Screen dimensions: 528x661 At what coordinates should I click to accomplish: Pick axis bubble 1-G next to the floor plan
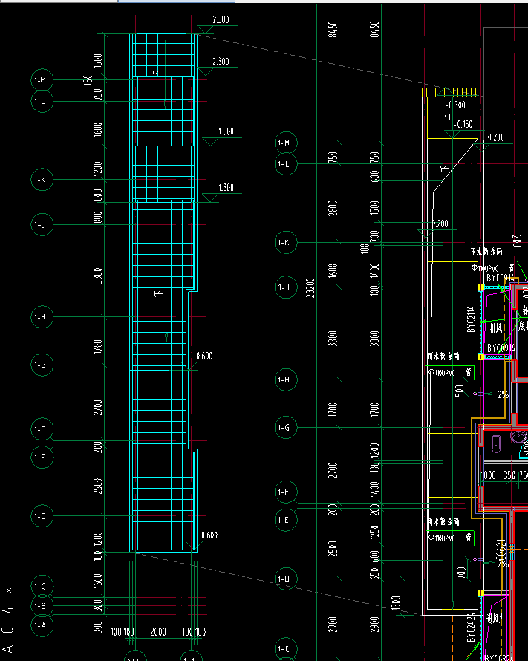coord(286,428)
